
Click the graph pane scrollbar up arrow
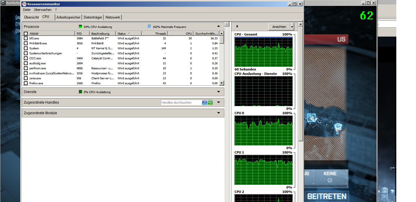pyautogui.click(x=300, y=24)
